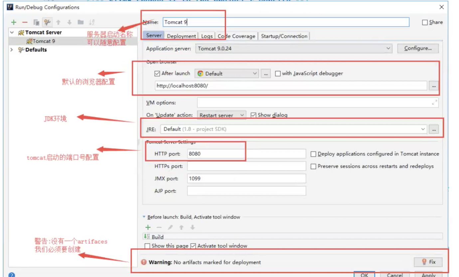459x277 pixels.
Task: Open edit defaults wrench icon
Action: point(47,22)
